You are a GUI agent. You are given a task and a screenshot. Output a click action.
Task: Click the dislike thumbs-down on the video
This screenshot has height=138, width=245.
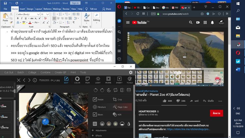click(x=178, y=101)
